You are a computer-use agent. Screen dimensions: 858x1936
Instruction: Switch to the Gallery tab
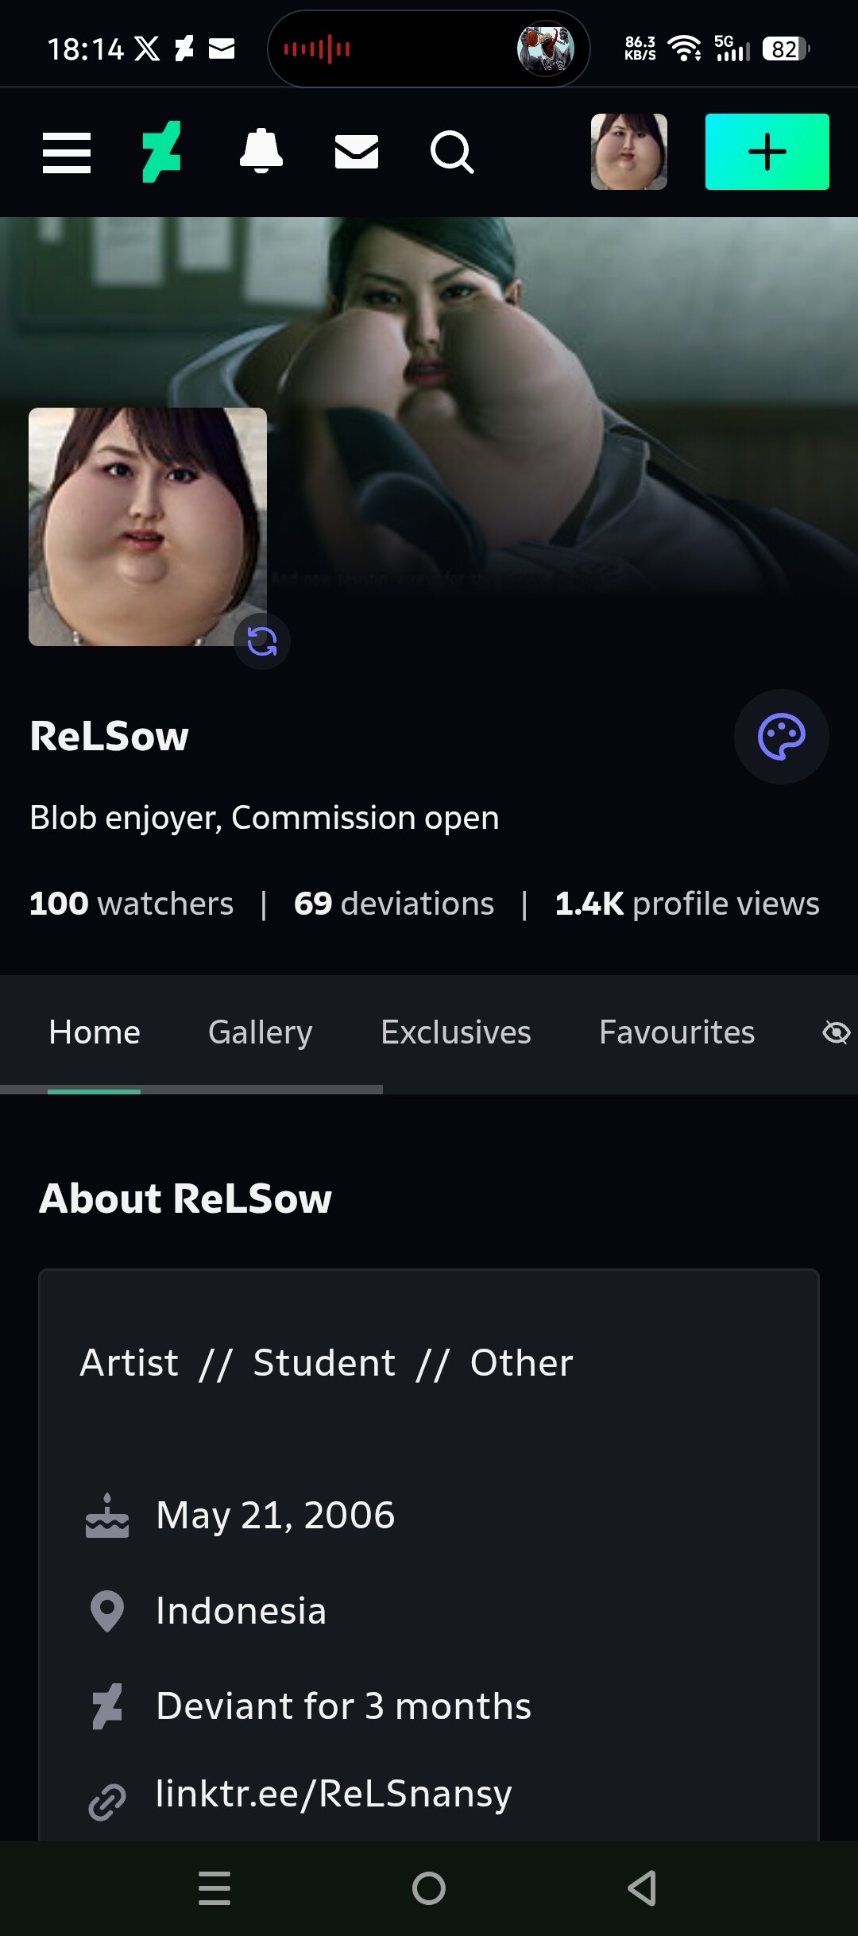coord(260,1032)
